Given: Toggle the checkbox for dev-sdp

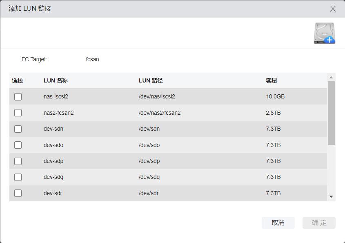Looking at the screenshot, I should pyautogui.click(x=18, y=161).
